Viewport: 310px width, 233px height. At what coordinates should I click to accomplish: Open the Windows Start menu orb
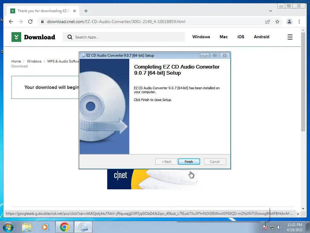click(x=8, y=227)
